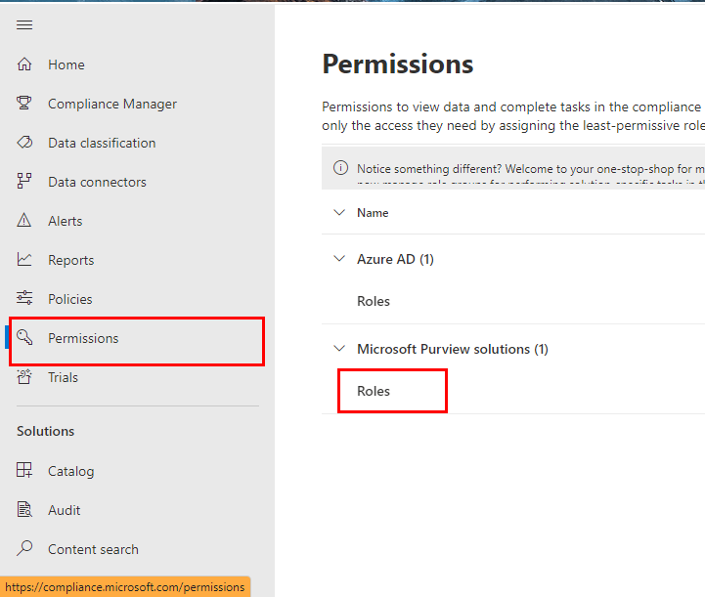Viewport: 705px width, 597px height.
Task: Open Trials in the sidebar
Action: tap(63, 377)
